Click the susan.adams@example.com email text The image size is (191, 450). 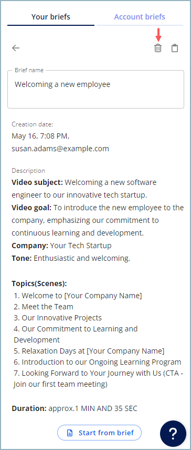pos(60,149)
